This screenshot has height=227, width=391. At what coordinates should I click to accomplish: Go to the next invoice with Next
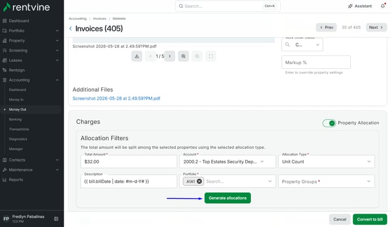point(376,27)
